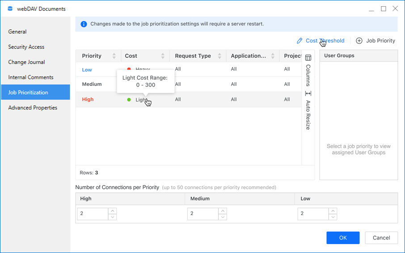Click the High connections number field

pyautogui.click(x=93, y=214)
